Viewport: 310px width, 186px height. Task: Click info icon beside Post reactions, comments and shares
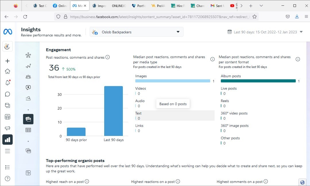click(x=108, y=57)
